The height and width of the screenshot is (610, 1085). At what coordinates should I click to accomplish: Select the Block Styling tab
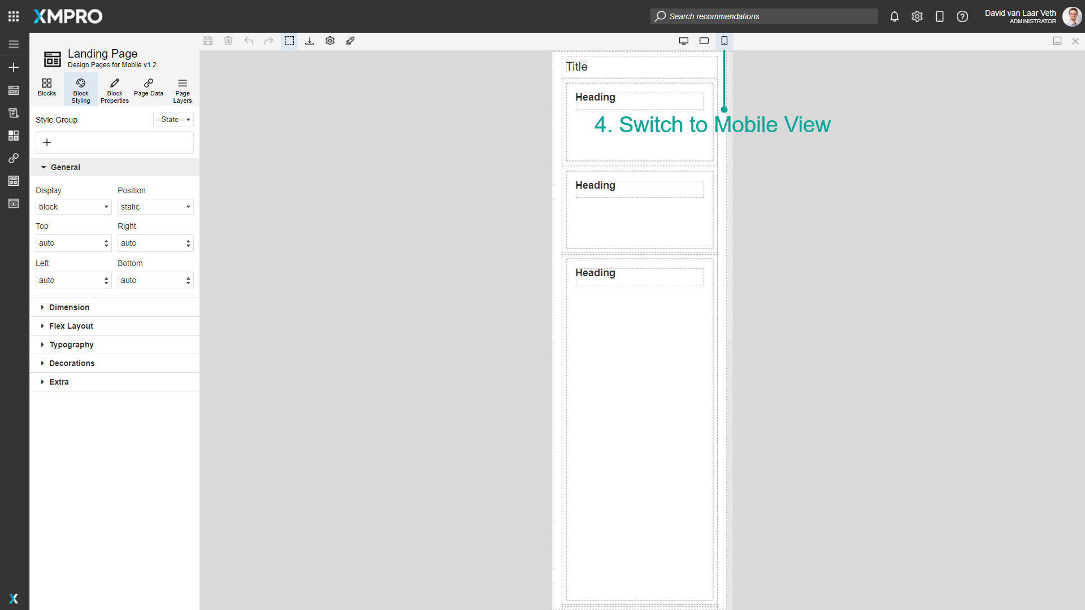(80, 89)
